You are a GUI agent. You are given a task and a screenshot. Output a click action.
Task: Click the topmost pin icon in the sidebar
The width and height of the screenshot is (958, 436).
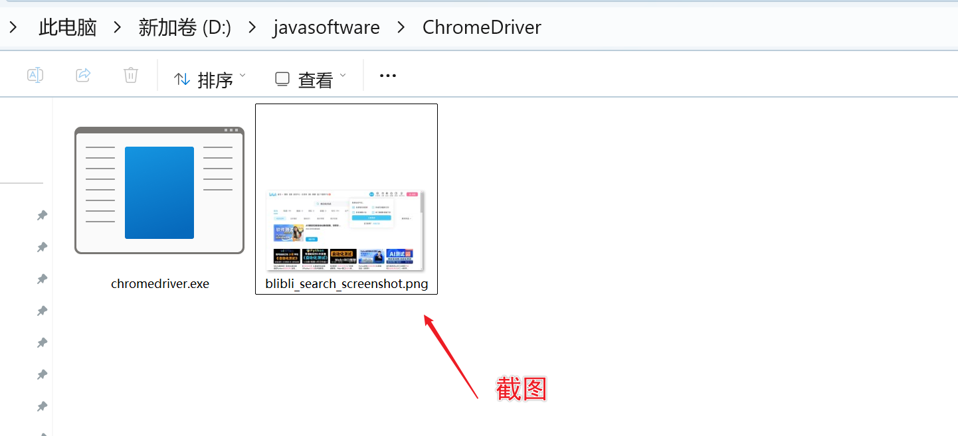(42, 215)
